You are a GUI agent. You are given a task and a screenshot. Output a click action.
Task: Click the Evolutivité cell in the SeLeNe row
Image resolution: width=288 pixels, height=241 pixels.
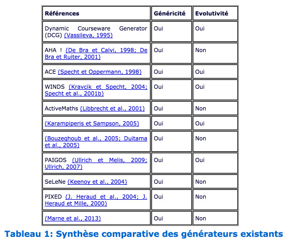[x=215, y=182]
